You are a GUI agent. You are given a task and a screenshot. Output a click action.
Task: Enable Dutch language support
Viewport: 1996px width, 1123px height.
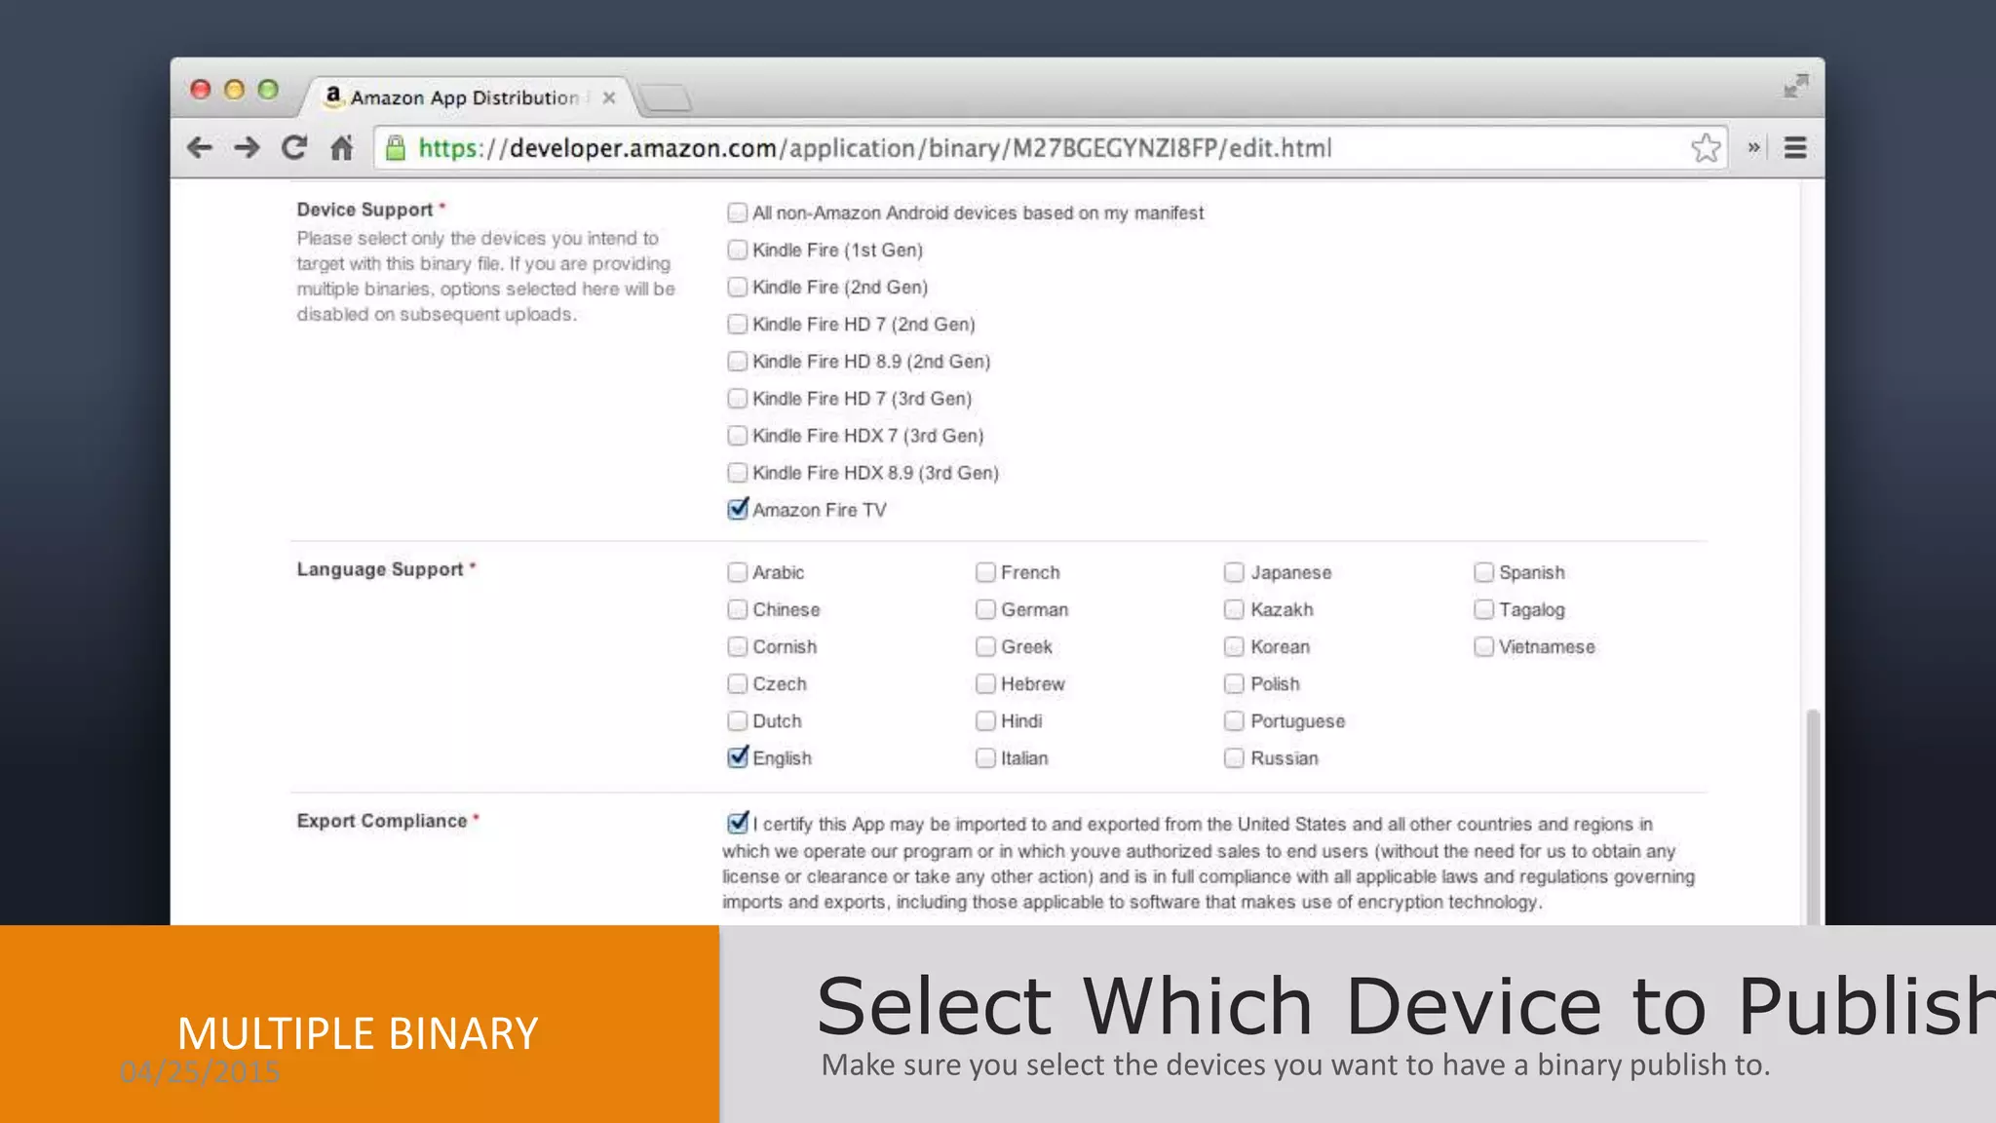coord(738,720)
